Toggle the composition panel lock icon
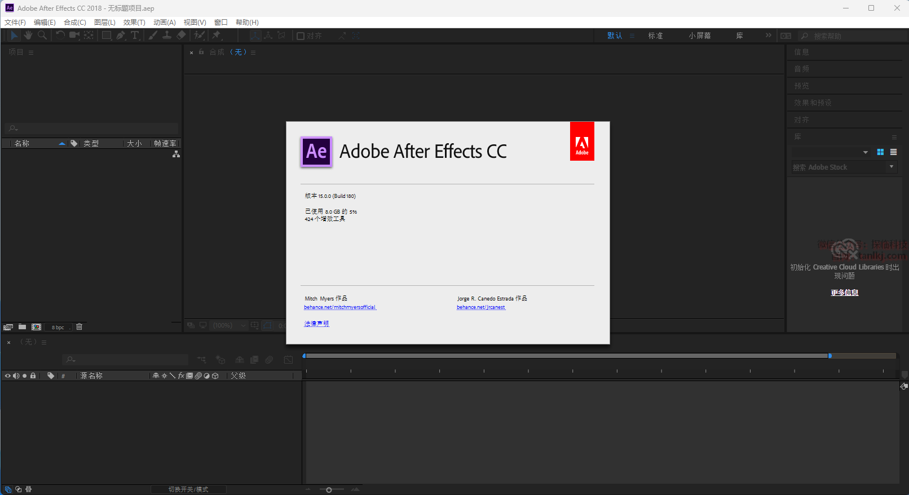Viewport: 909px width, 495px height. point(201,52)
